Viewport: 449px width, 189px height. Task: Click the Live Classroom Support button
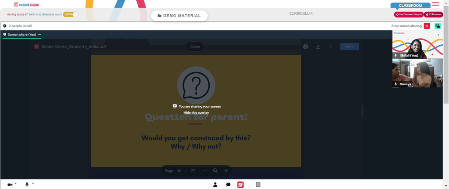pyautogui.click(x=409, y=15)
